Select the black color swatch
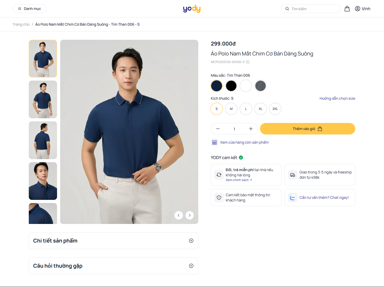 (x=231, y=86)
